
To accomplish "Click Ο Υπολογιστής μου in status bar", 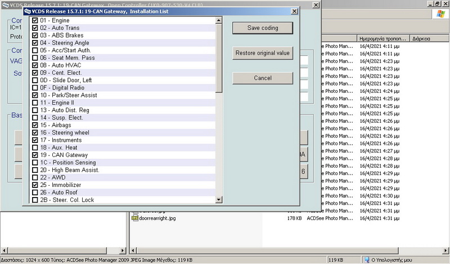I will click(391, 260).
